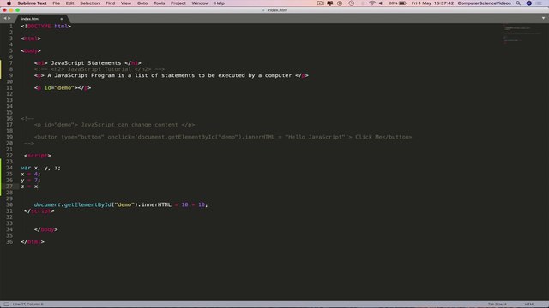This screenshot has height=308, width=549.
Task: Click the circular pause icon in menu bar
Action: (340, 3)
